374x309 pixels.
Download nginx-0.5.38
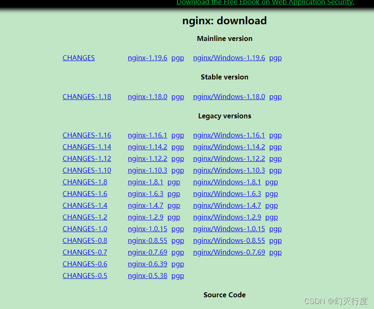[x=147, y=276]
